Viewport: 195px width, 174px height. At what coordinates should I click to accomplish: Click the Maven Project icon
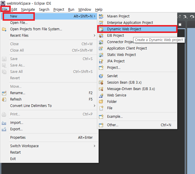click(101, 16)
